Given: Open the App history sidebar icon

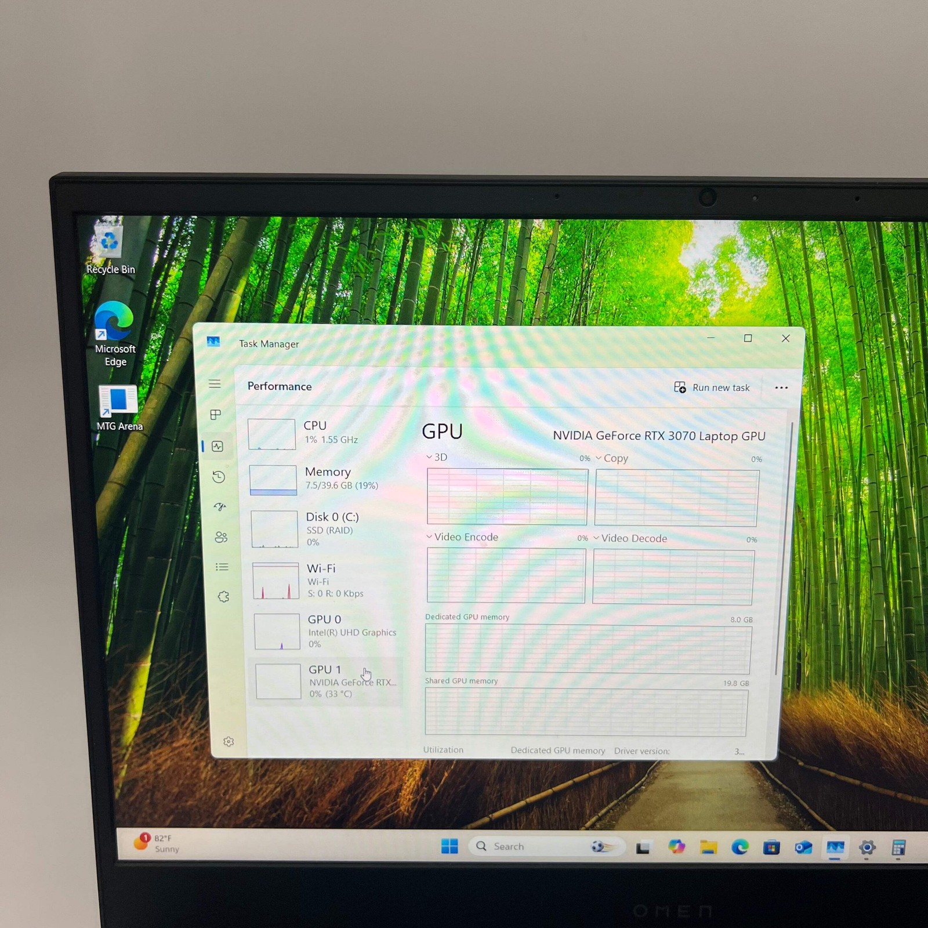Looking at the screenshot, I should pos(219,477).
